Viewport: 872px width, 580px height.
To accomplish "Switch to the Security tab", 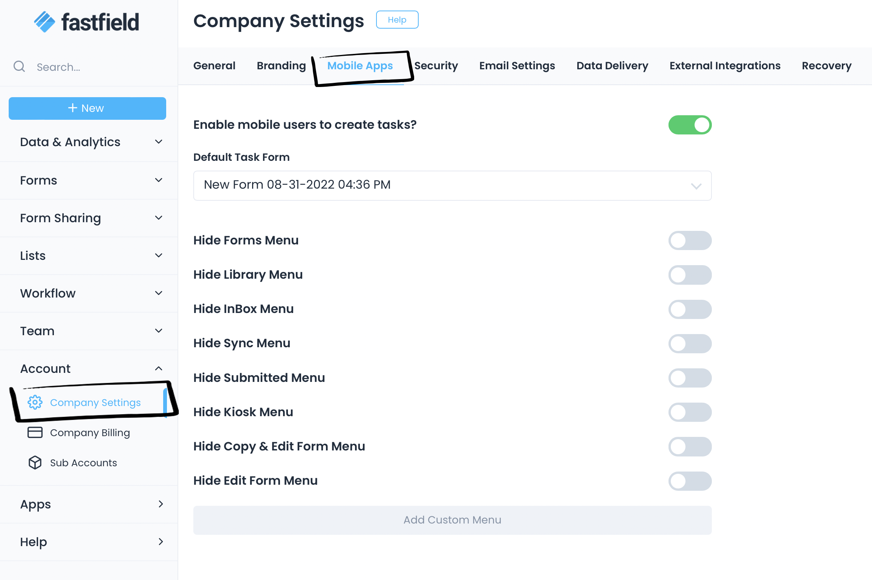I will tap(436, 66).
